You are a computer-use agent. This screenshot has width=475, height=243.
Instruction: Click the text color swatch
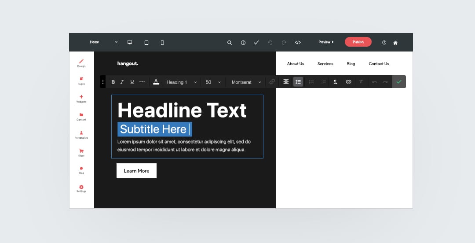156,82
